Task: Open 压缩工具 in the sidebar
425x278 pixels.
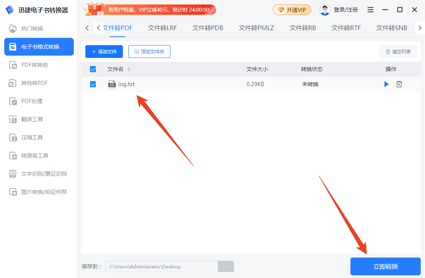Action: pos(26,137)
